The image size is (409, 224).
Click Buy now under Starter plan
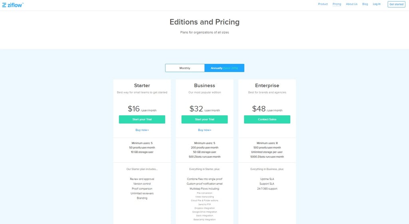click(142, 130)
